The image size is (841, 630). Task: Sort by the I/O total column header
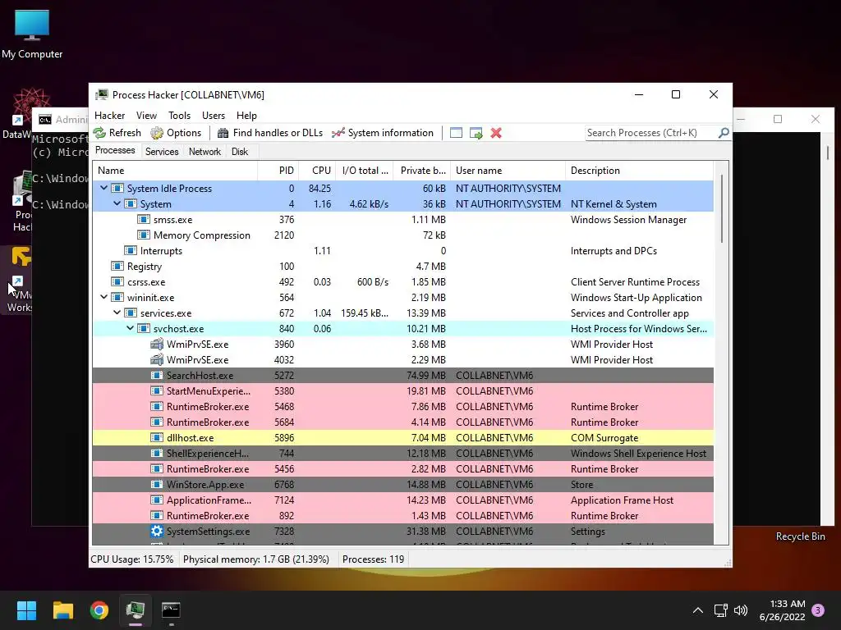click(x=365, y=171)
